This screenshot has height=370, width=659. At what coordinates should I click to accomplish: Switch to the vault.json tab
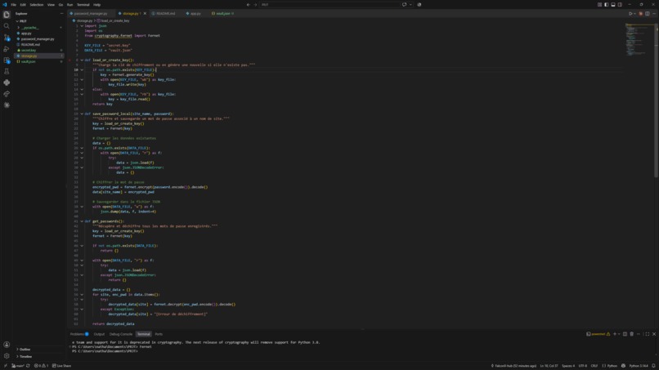tap(222, 13)
